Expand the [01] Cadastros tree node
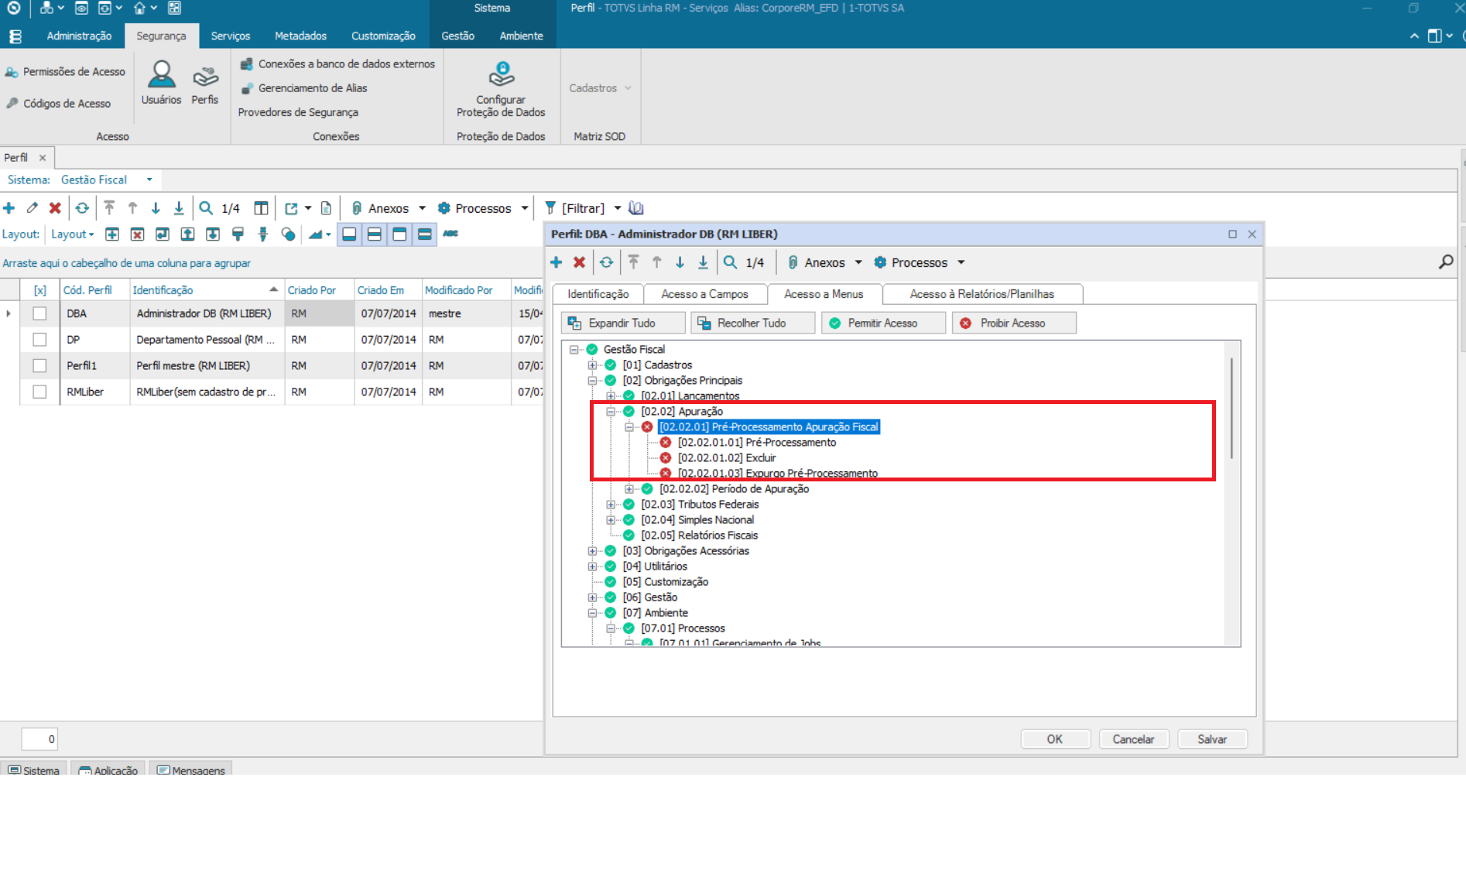This screenshot has width=1466, height=873. click(592, 365)
